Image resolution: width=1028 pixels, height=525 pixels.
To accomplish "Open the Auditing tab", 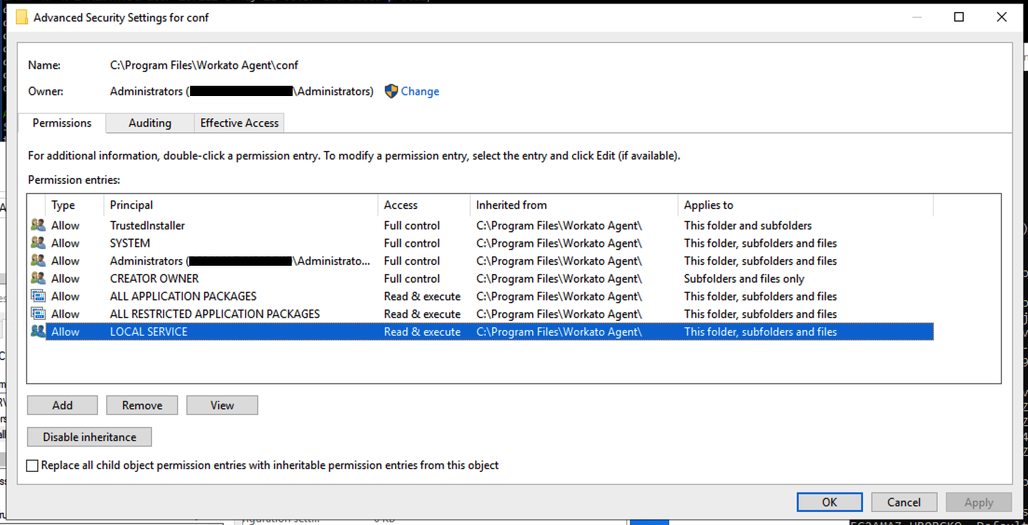I will 150,123.
